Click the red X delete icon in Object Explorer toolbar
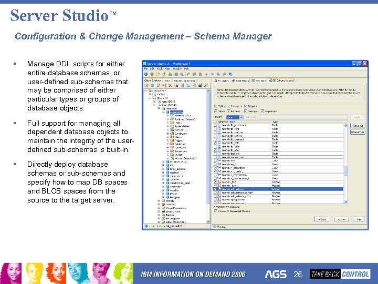Viewport: 378px width, 284px height. [170, 86]
